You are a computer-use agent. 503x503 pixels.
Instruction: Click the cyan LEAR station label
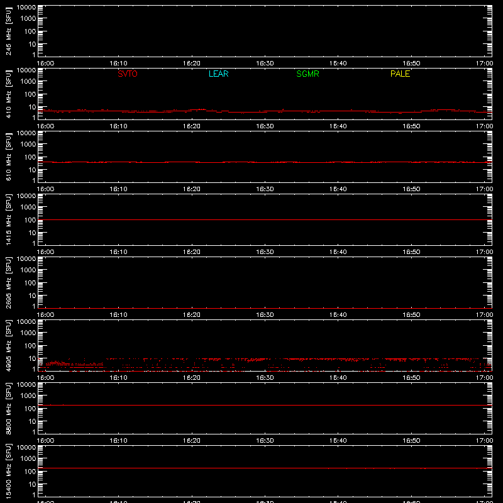[218, 74]
